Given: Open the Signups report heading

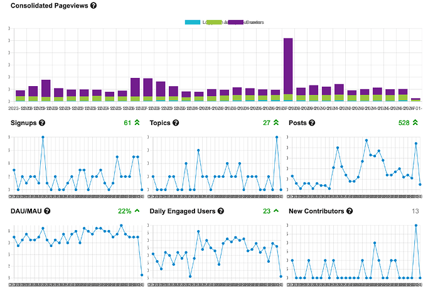Looking at the screenshot, I should click(x=23, y=123).
